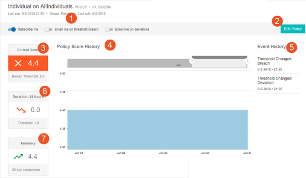Select the Deviation: 24 Hours card
The height and width of the screenshot is (178, 306).
(x=28, y=110)
